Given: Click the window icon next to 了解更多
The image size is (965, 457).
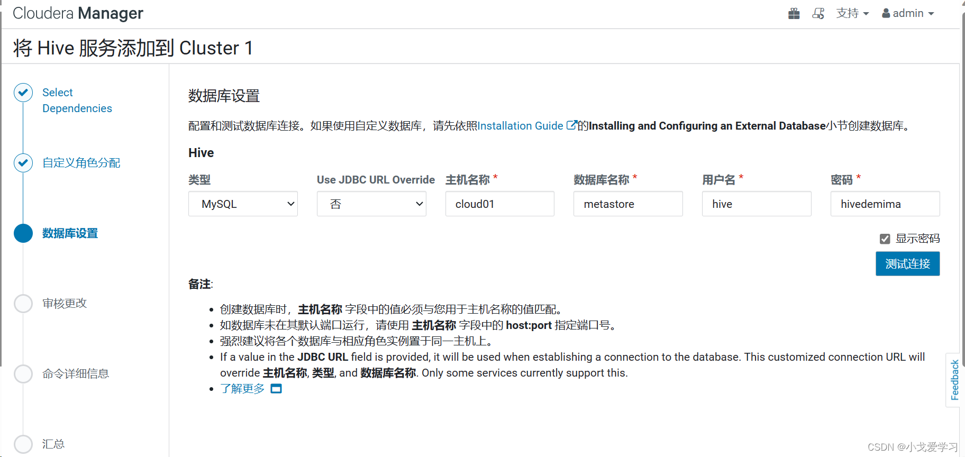Looking at the screenshot, I should [276, 389].
